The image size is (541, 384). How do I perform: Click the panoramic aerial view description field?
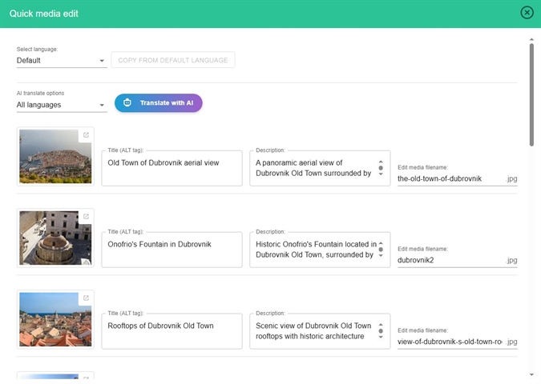tap(313, 167)
